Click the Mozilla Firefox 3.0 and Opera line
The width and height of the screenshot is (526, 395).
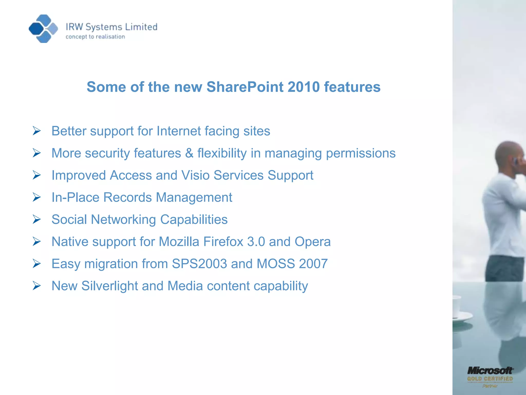click(x=191, y=242)
